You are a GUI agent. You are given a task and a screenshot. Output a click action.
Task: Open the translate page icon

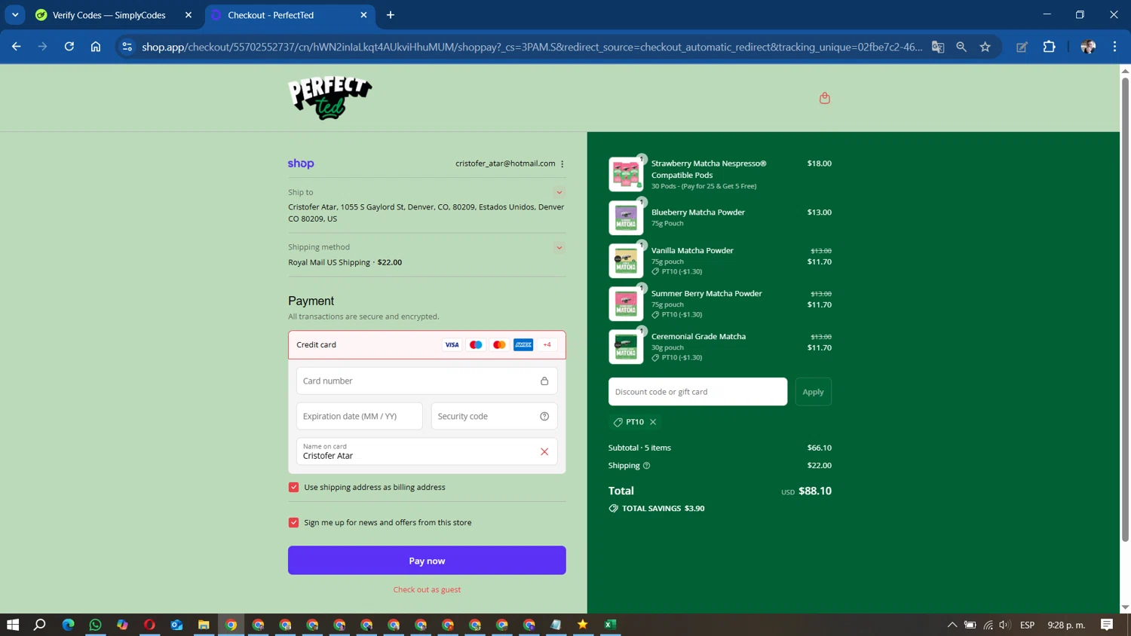pos(938,47)
